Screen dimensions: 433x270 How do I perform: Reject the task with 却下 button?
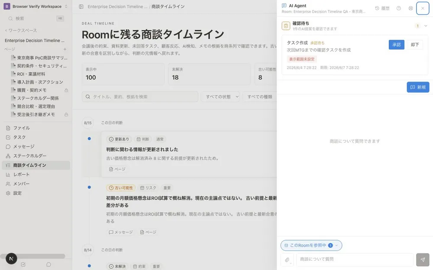coord(414,44)
